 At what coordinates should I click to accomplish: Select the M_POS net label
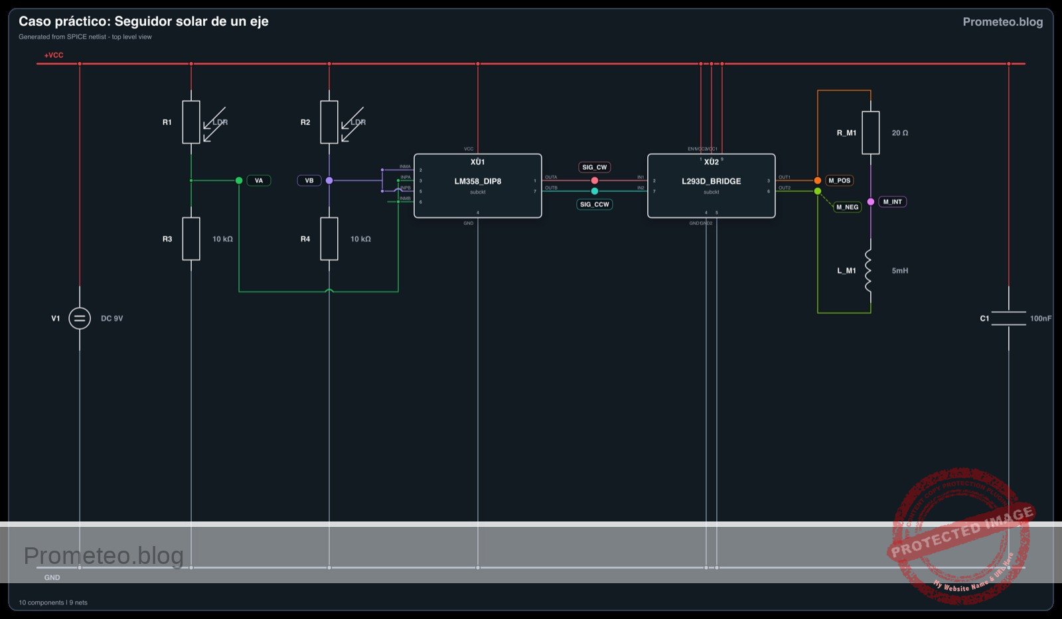click(839, 180)
